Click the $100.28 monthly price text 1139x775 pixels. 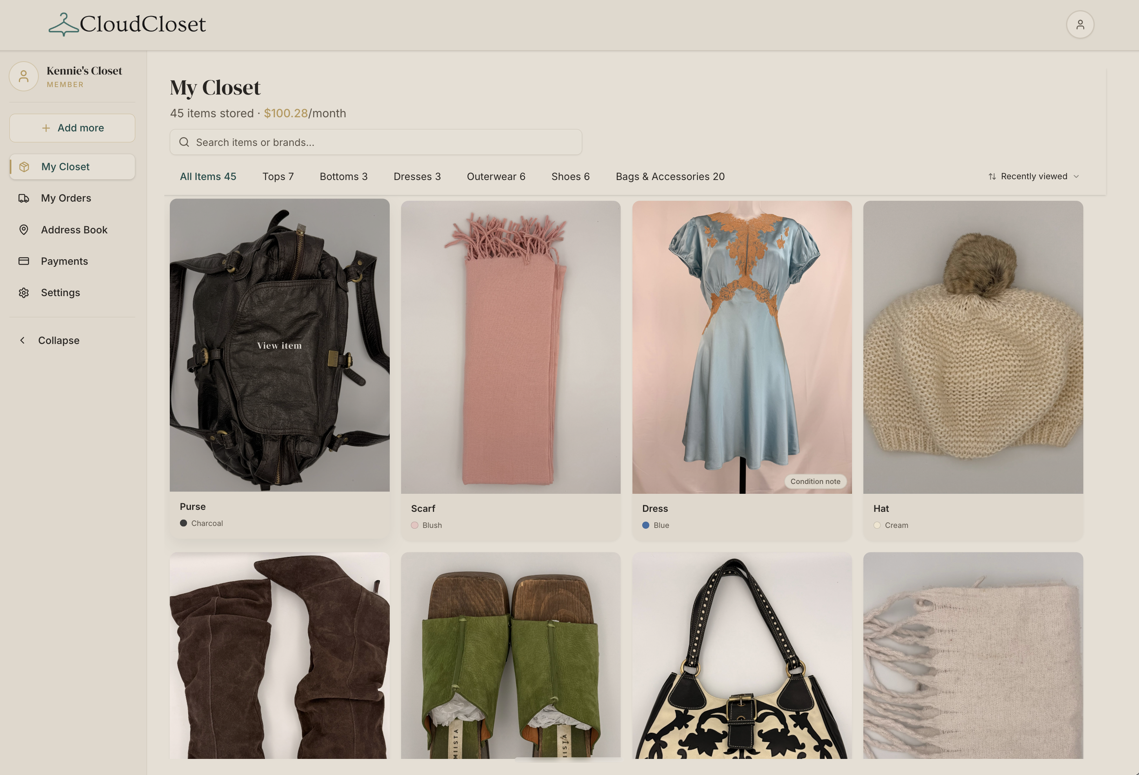pyautogui.click(x=286, y=113)
